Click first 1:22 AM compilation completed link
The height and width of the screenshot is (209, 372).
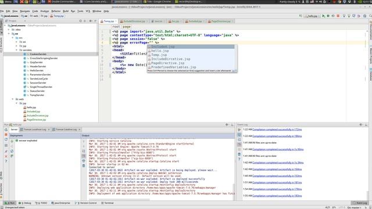coord(277,129)
